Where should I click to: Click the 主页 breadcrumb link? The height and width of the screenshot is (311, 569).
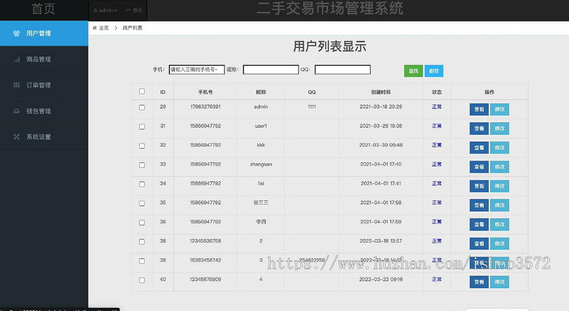point(104,28)
